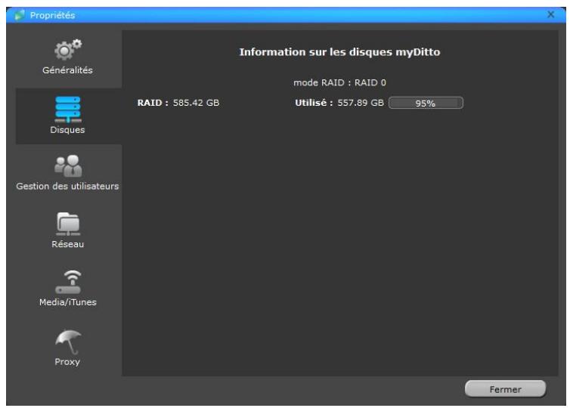Click the Généralités tab label
Screen dimensions: 570x408
[x=67, y=70]
